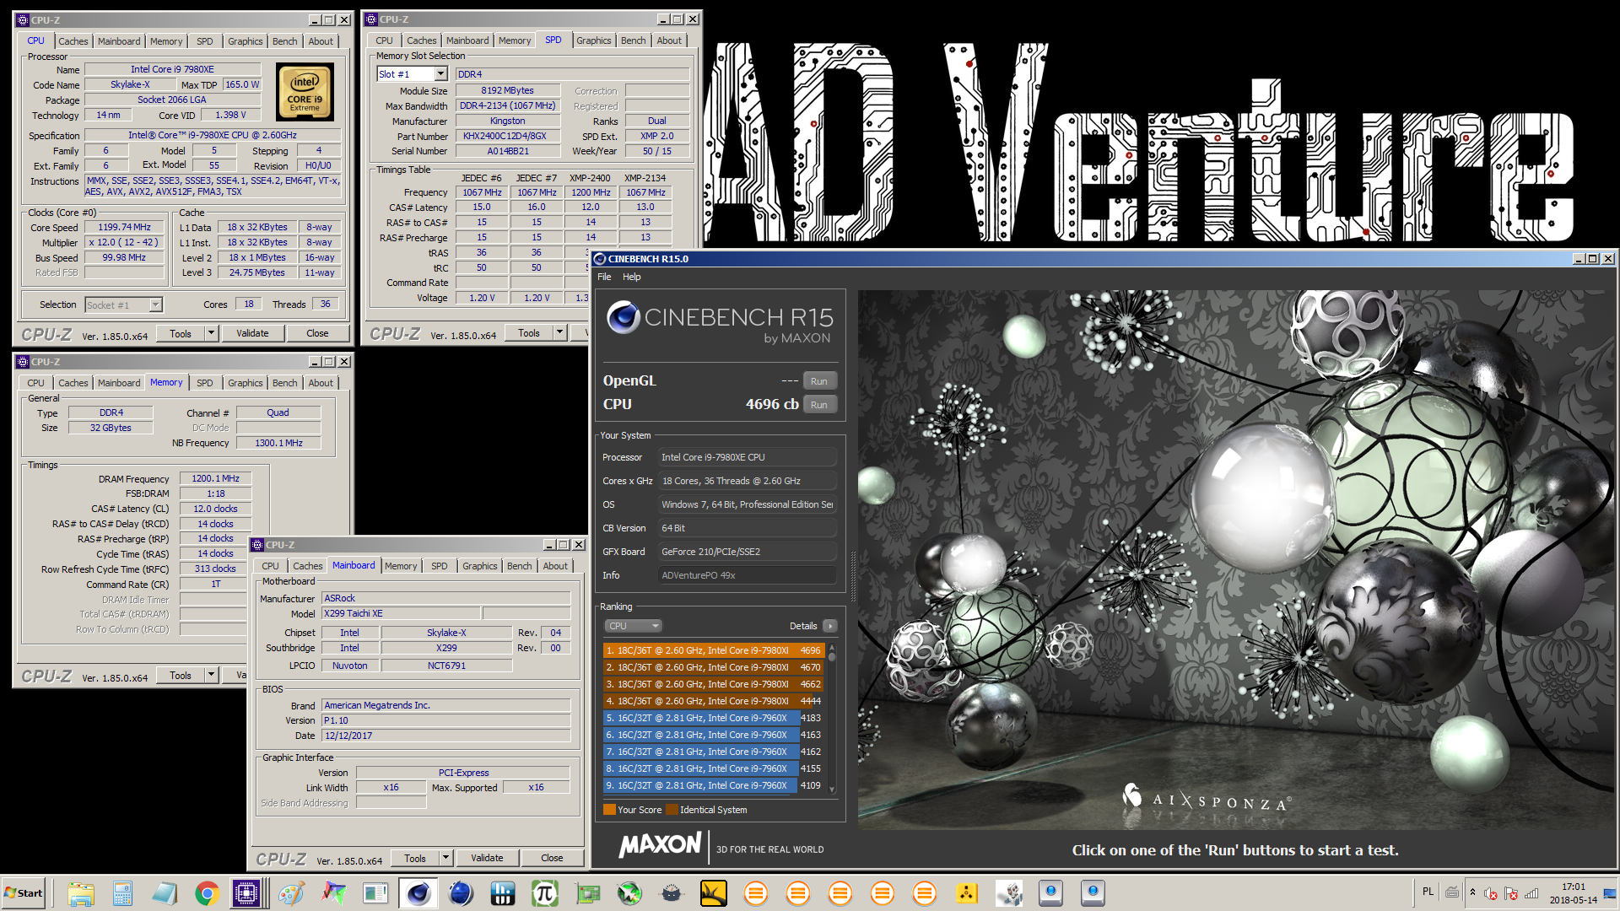
Task: Open the Mainboard tab in the top-left CPU-Z window
Action: (x=119, y=41)
